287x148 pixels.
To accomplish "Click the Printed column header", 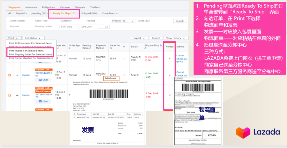I will click(x=169, y=47).
